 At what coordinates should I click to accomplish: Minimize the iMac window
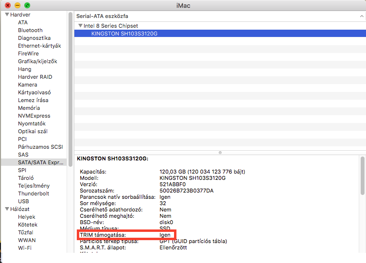point(17,5)
